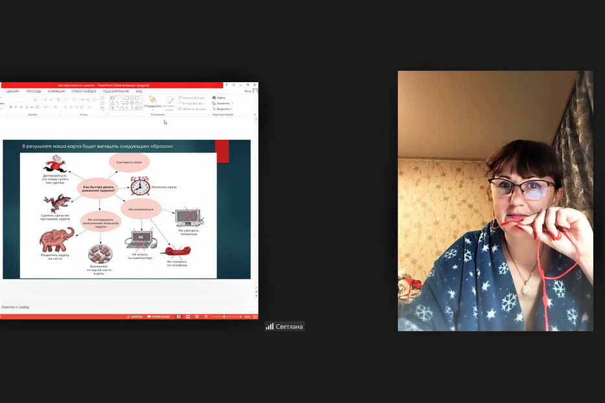
Task: Open the Заливка фигуры fill dropdown
Action: [192, 98]
